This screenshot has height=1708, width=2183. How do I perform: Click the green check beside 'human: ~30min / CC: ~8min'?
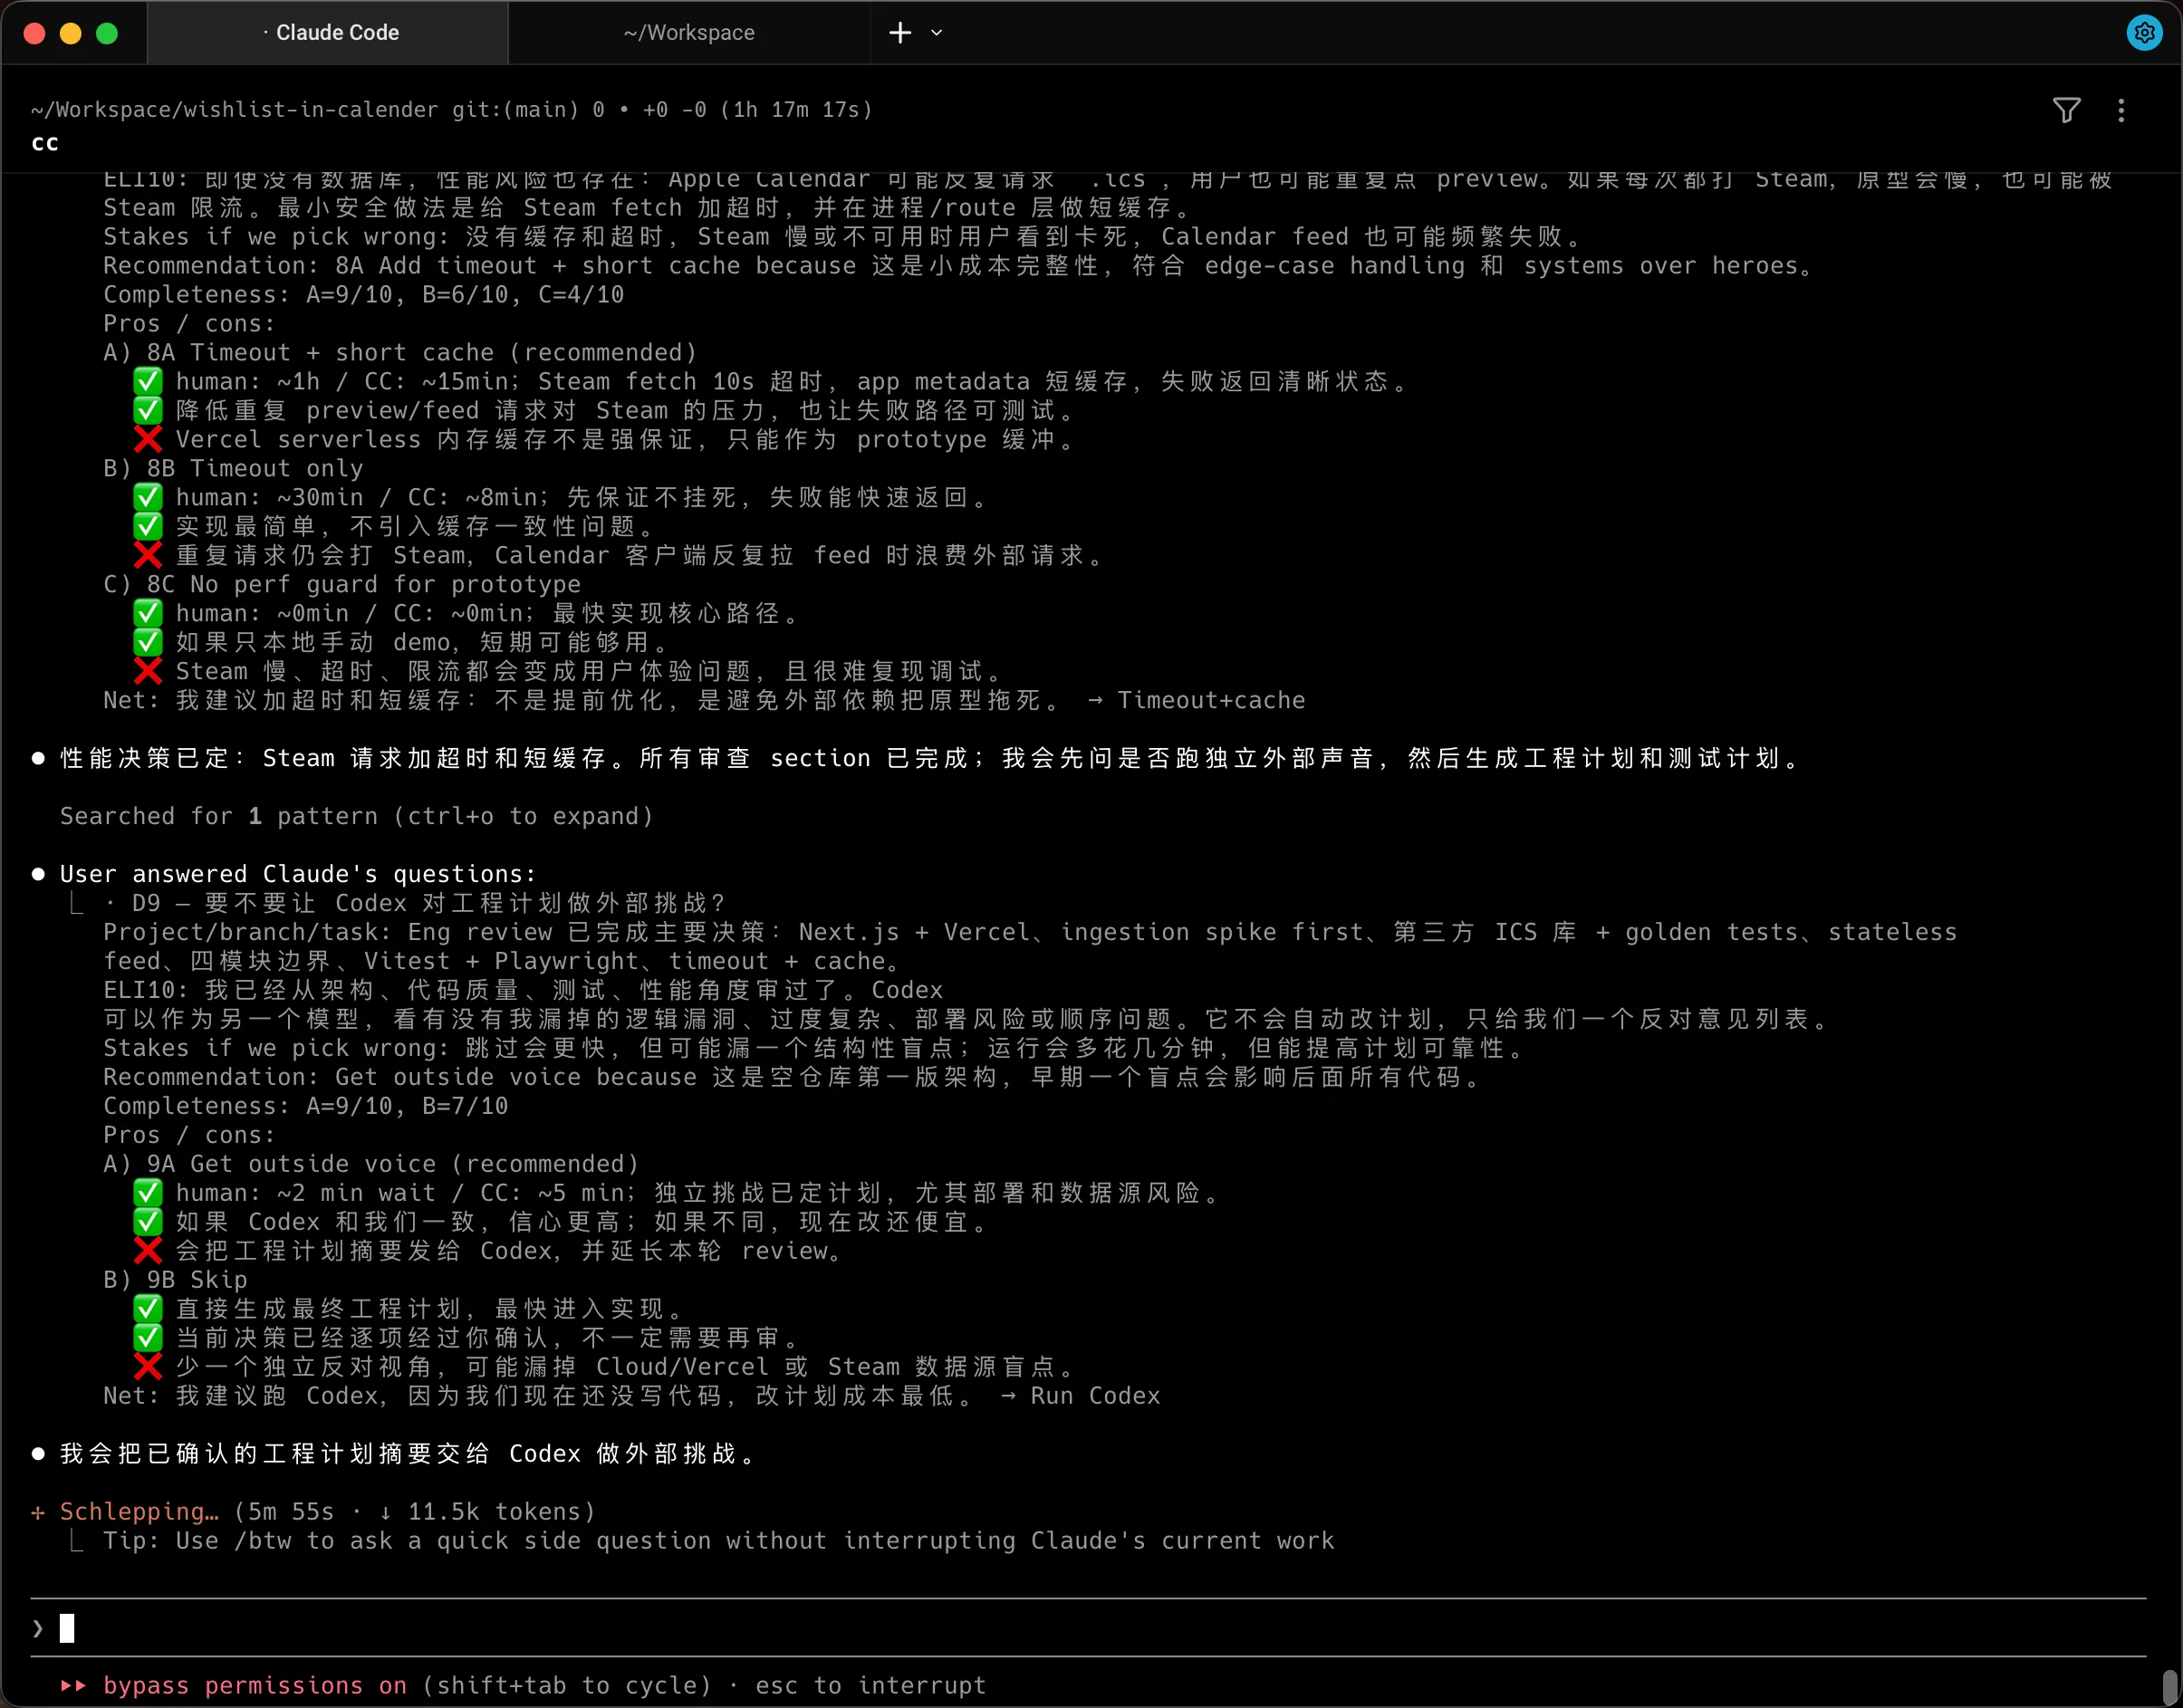[148, 497]
